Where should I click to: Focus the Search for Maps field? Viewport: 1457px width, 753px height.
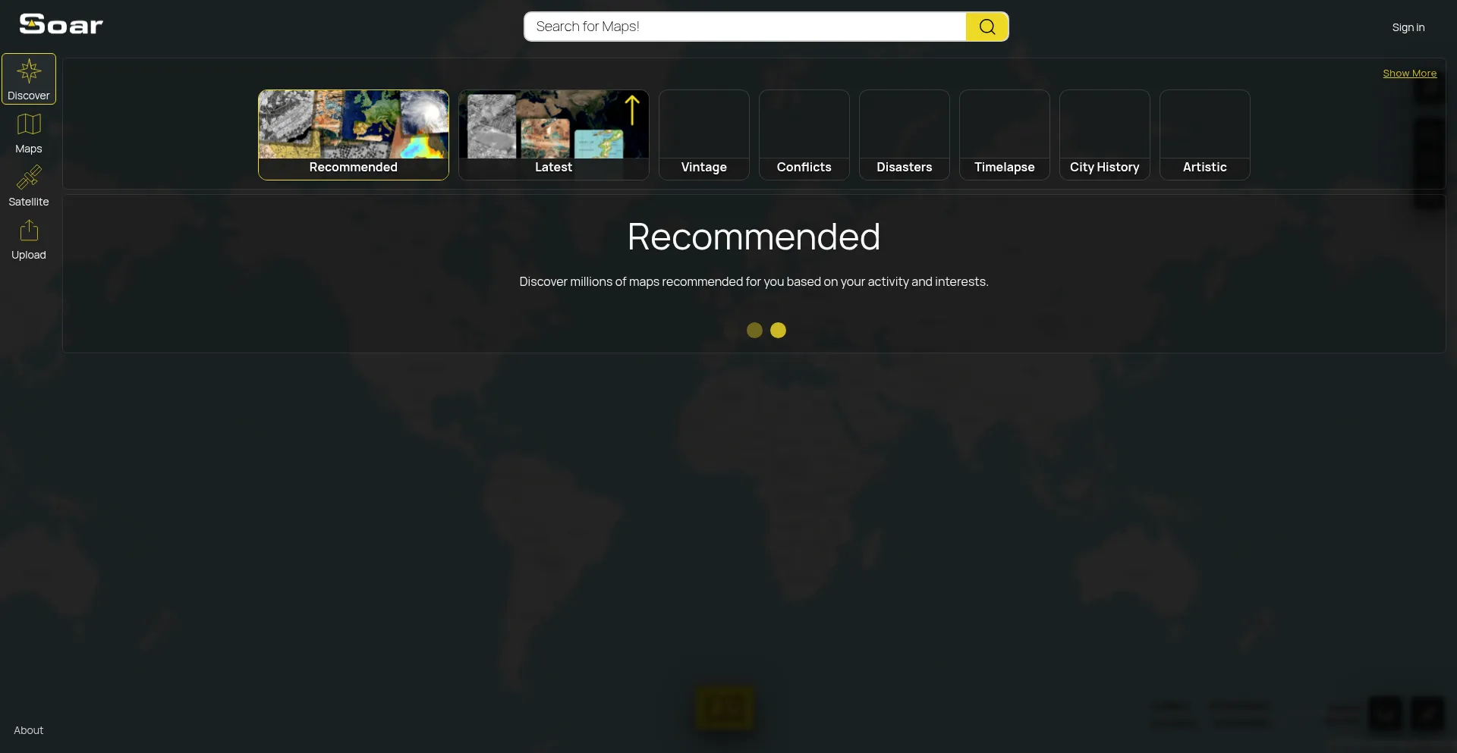[x=744, y=27]
